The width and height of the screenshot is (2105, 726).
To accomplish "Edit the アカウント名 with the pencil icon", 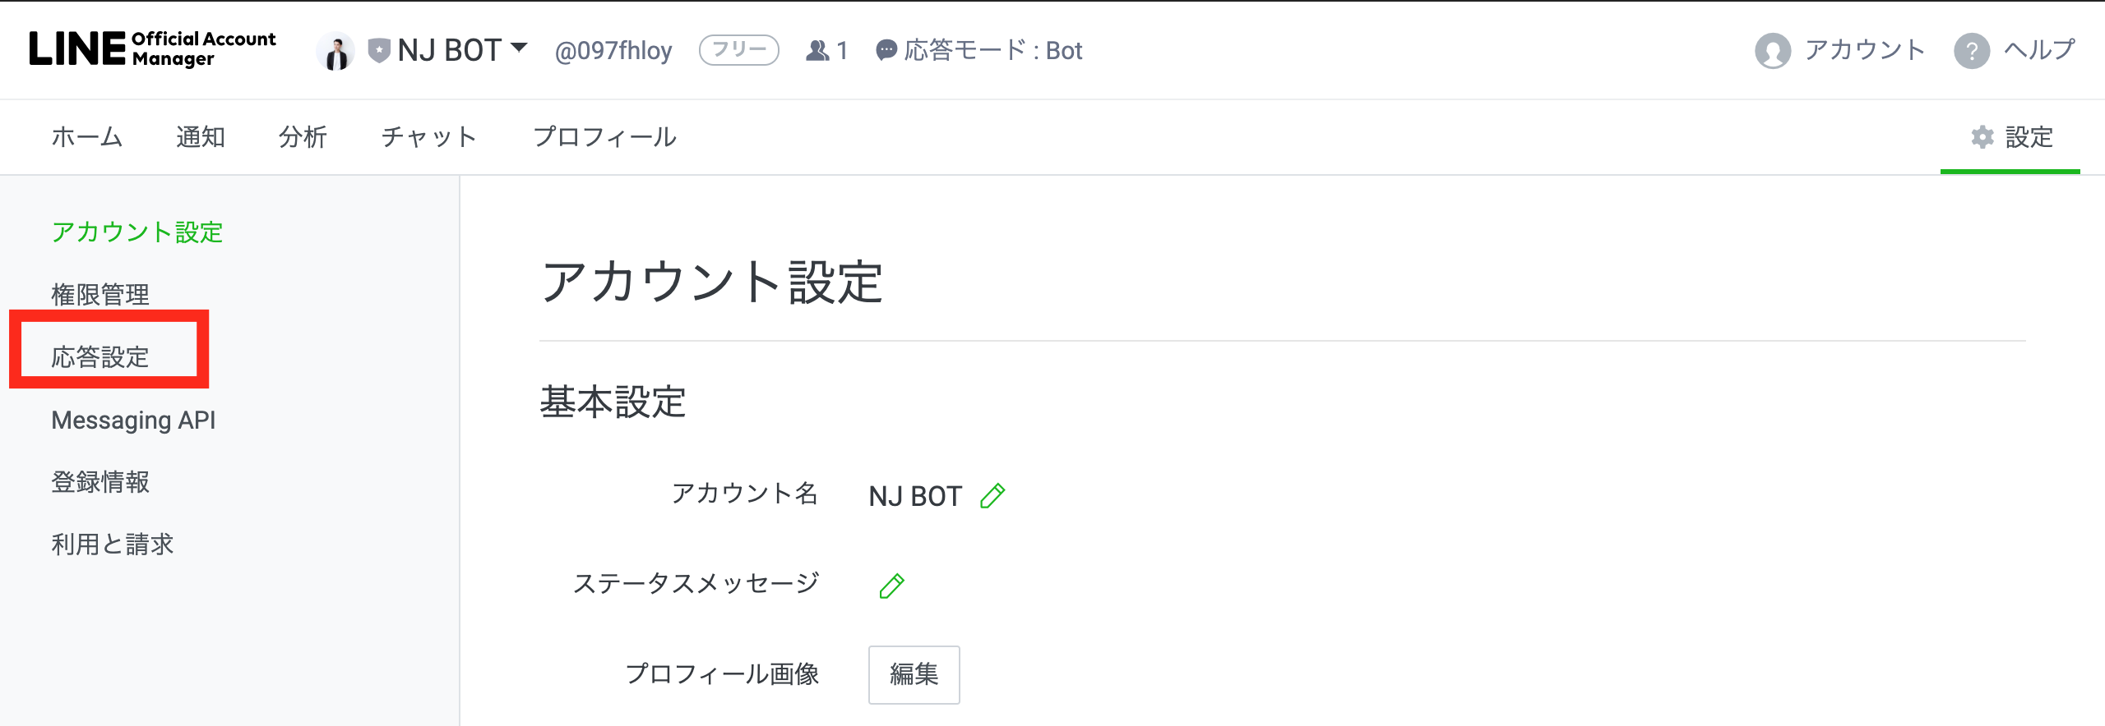I will click(x=992, y=494).
